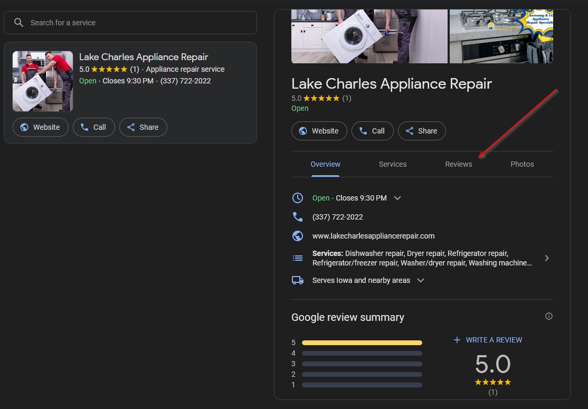Click Share button in detail panel

[422, 131]
